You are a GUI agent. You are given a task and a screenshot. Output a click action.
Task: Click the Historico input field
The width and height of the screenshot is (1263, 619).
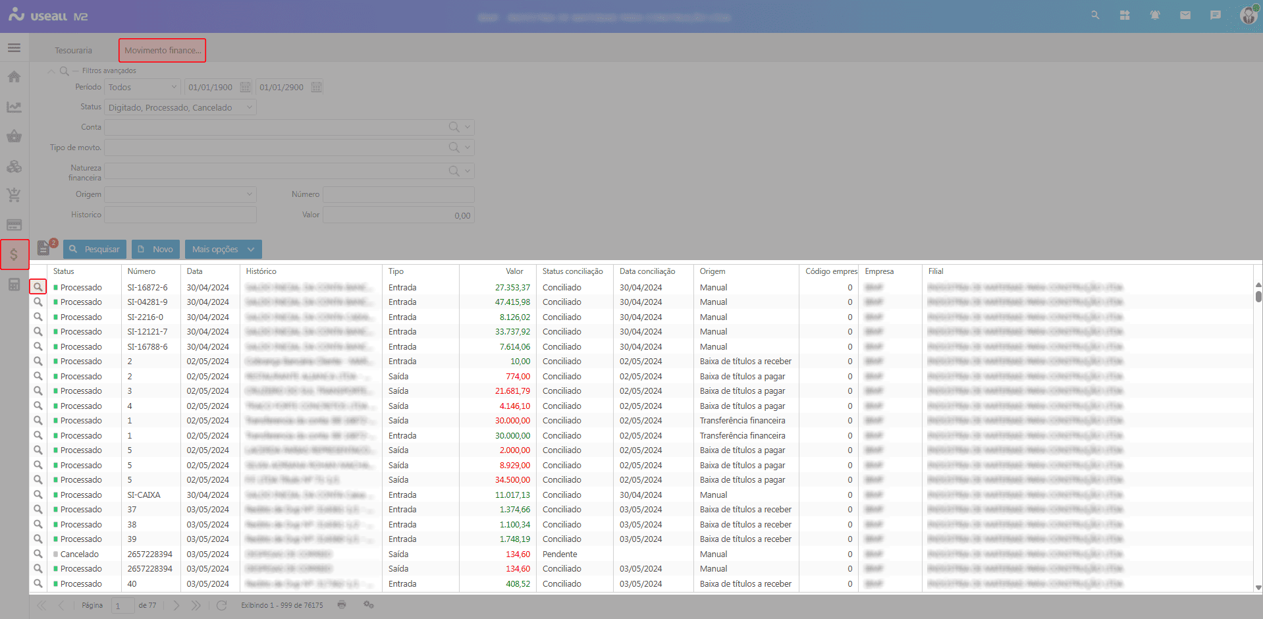click(180, 215)
